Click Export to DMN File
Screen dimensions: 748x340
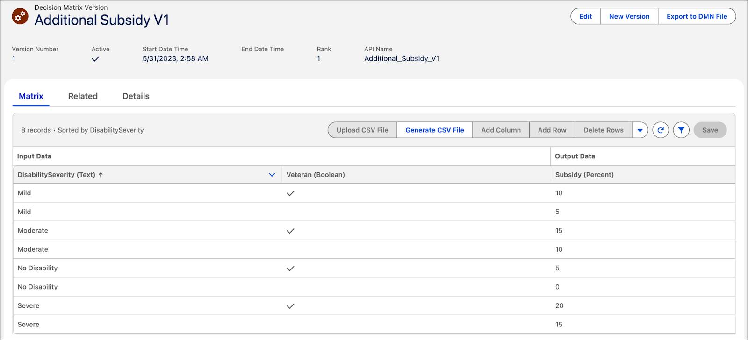(697, 16)
